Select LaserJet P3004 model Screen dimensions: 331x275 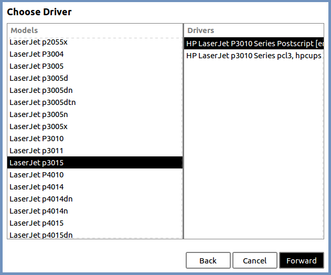95,54
